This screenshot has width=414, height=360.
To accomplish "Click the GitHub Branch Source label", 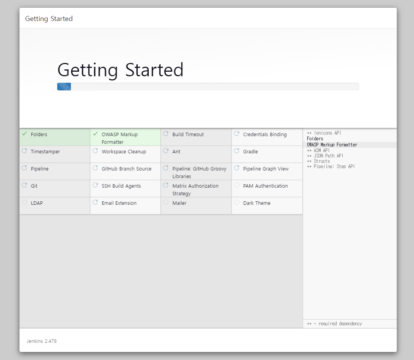I will pyautogui.click(x=127, y=169).
